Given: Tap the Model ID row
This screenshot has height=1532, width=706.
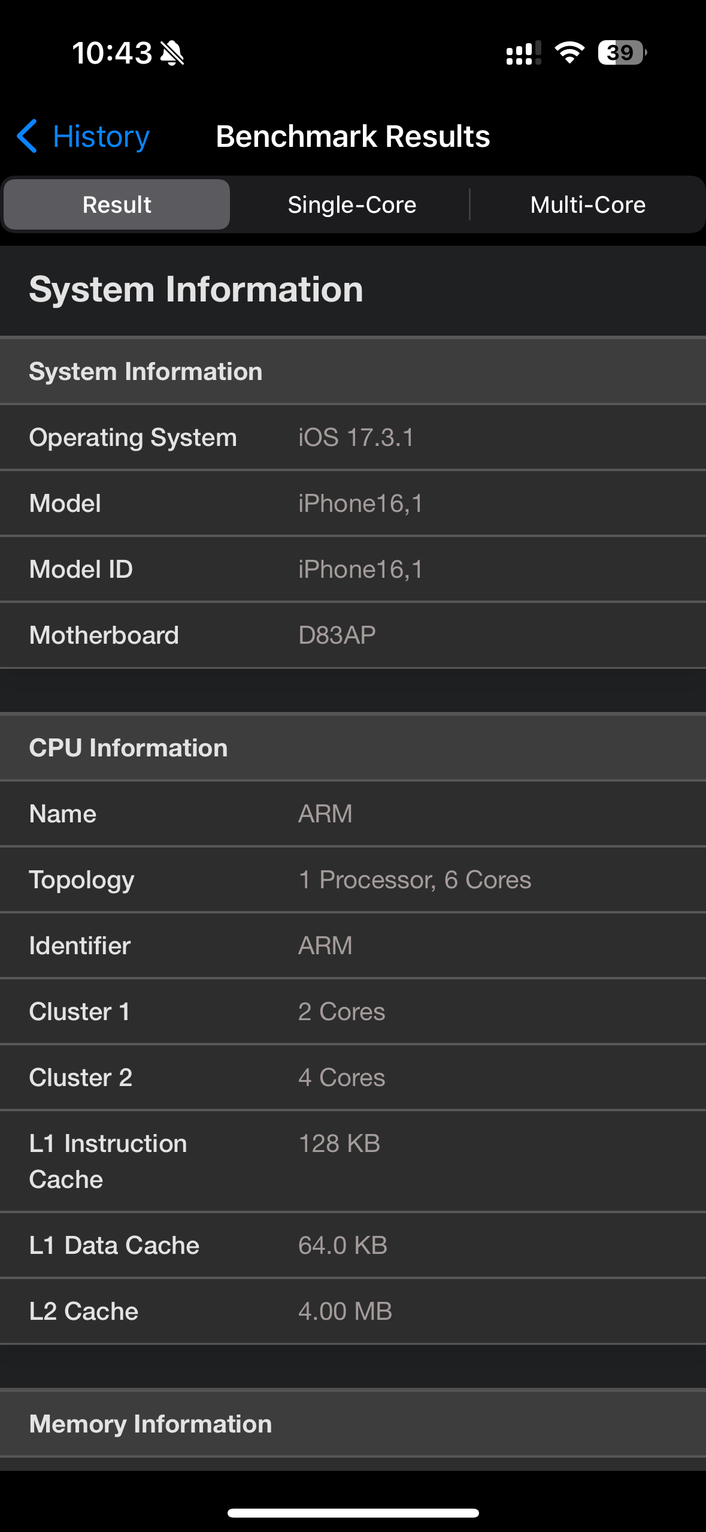Looking at the screenshot, I should pos(353,569).
